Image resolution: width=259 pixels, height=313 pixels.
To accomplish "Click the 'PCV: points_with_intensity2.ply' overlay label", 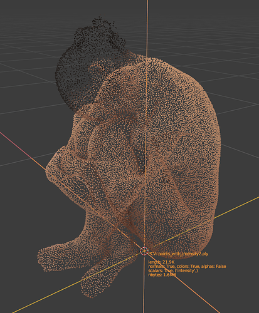I will tap(178, 254).
